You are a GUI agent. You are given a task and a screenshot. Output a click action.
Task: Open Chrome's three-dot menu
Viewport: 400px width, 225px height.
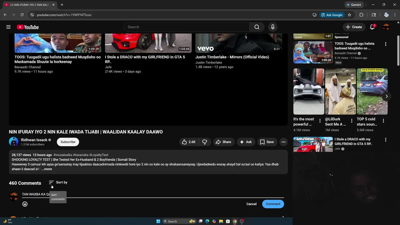(395, 15)
